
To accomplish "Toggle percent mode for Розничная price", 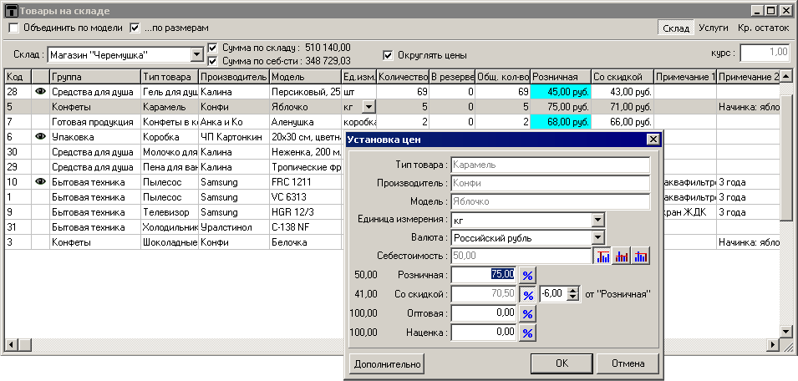I will pos(528,275).
